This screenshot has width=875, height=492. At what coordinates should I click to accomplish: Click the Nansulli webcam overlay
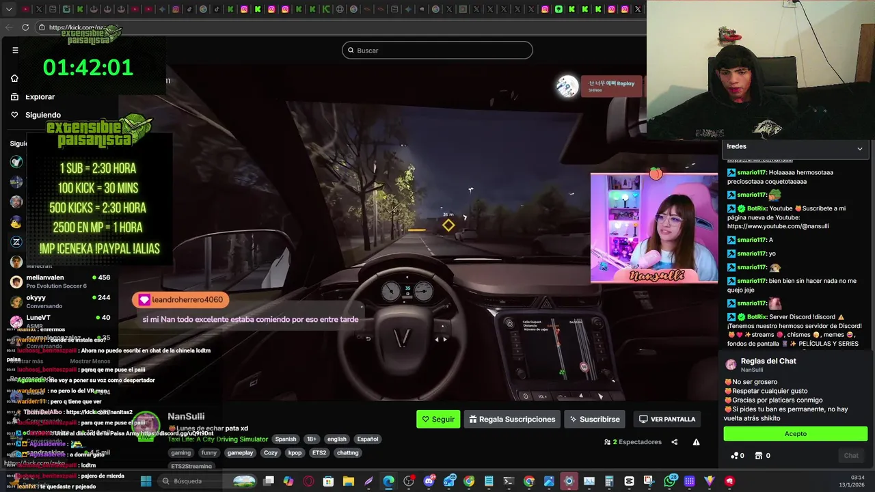pyautogui.click(x=654, y=228)
